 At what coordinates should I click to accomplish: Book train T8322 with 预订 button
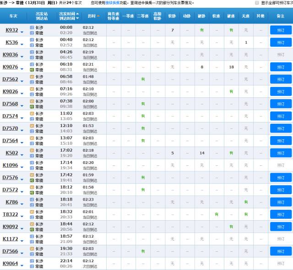click(x=281, y=215)
